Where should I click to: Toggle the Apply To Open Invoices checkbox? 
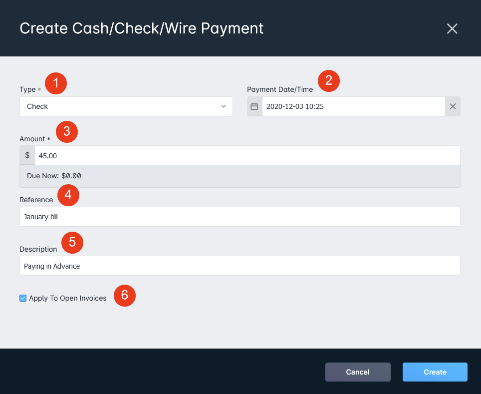23,298
